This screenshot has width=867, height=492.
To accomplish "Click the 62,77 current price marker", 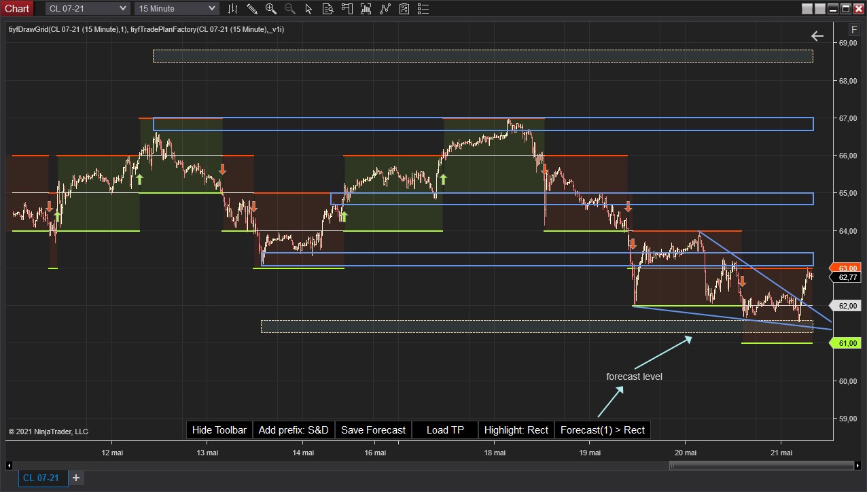I will click(846, 277).
